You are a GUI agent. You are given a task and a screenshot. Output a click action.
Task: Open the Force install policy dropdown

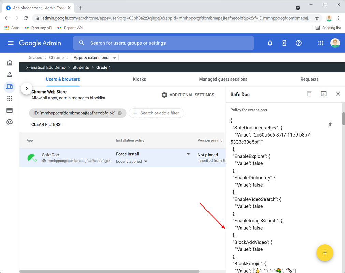188,154
